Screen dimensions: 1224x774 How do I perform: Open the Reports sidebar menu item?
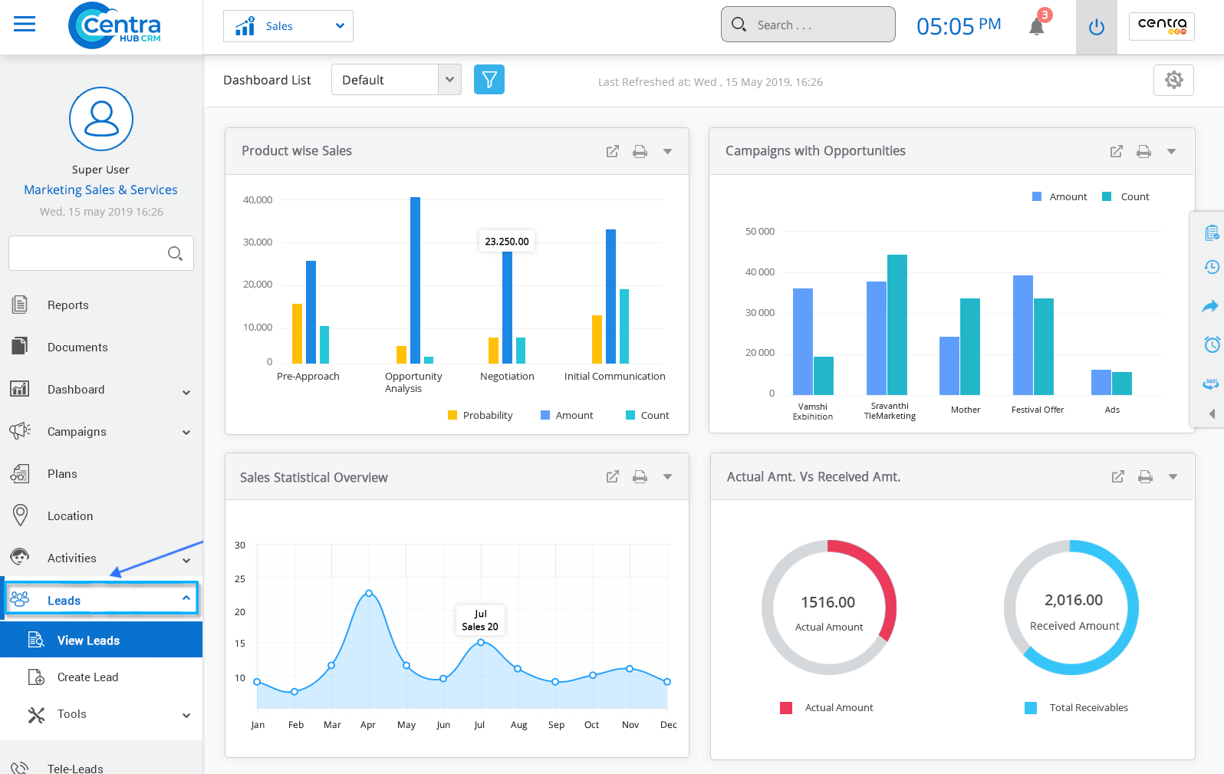pyautogui.click(x=68, y=305)
